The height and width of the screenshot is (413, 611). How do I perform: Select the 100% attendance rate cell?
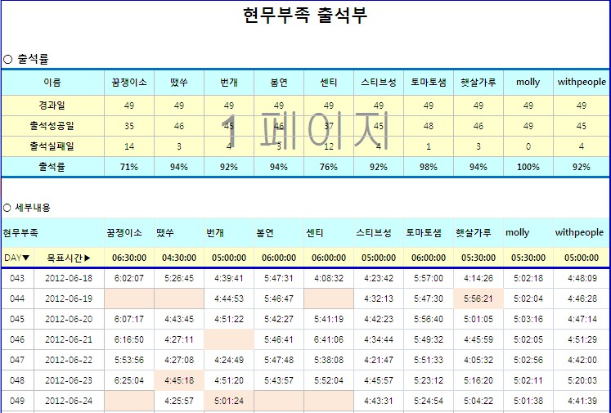528,167
